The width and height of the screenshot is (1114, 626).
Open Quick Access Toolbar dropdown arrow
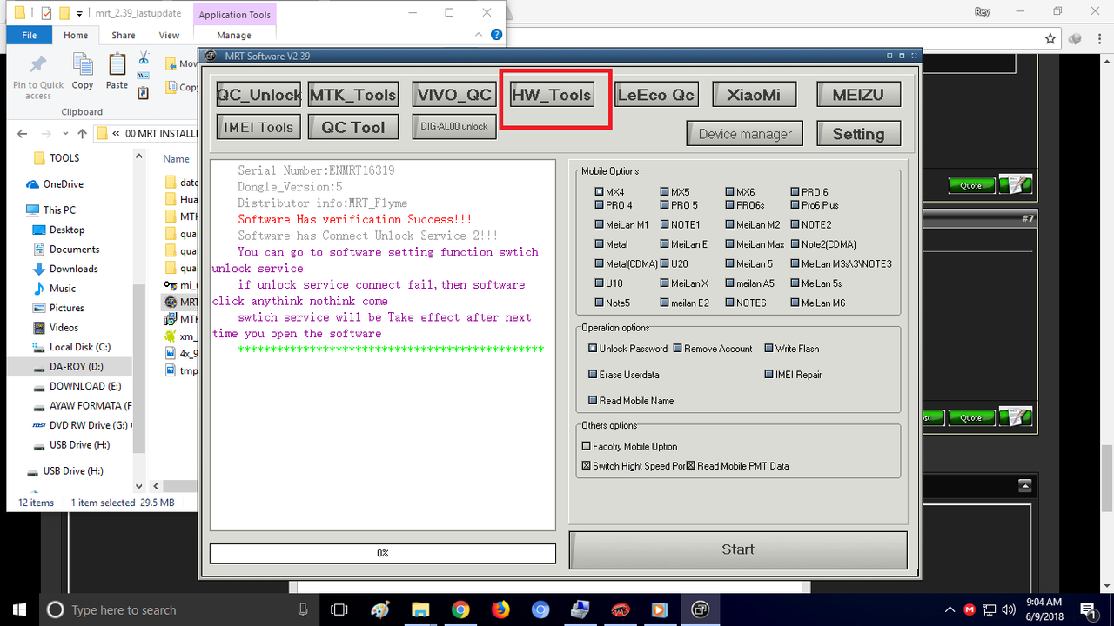coord(79,13)
